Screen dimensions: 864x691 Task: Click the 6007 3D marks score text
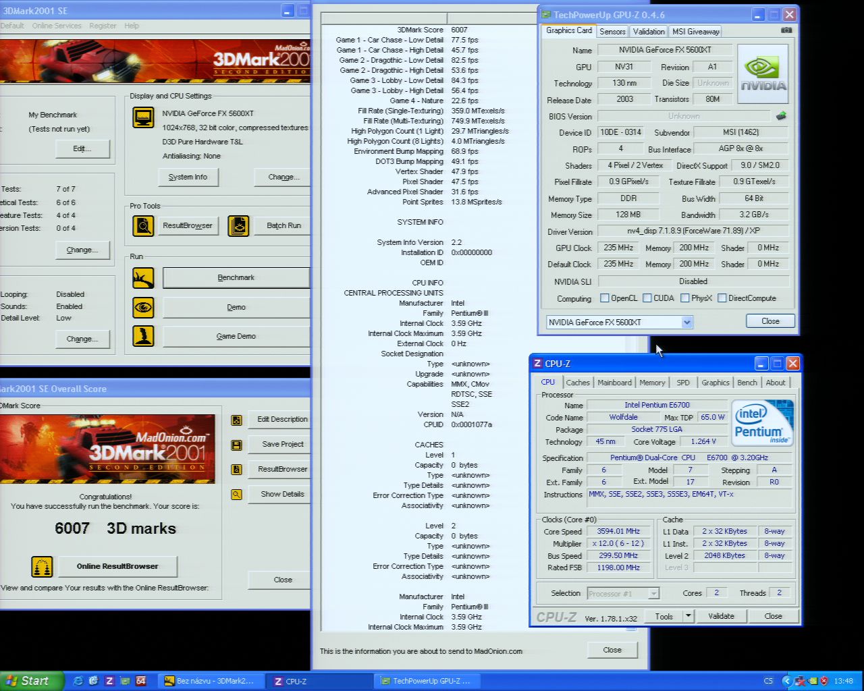[x=115, y=528]
